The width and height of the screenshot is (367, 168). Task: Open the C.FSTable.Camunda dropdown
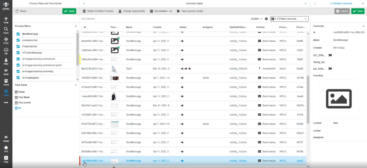(x=289, y=19)
